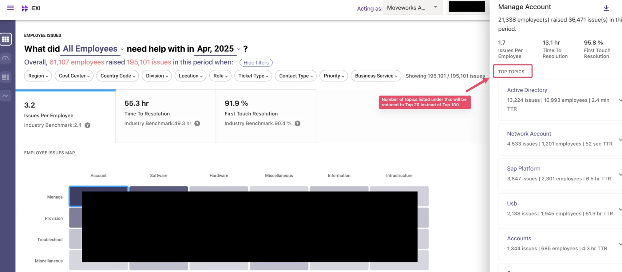Expand the Network Account topic
622x272 pixels.
[620, 140]
